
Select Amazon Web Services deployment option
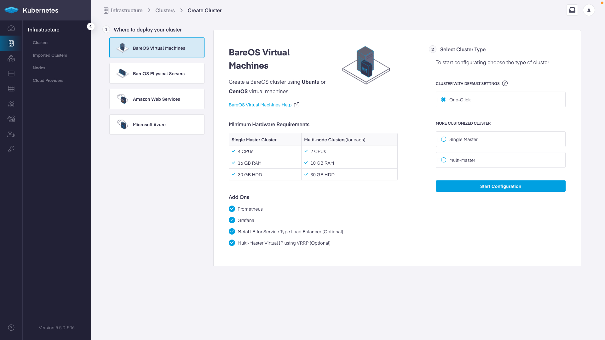click(x=157, y=99)
